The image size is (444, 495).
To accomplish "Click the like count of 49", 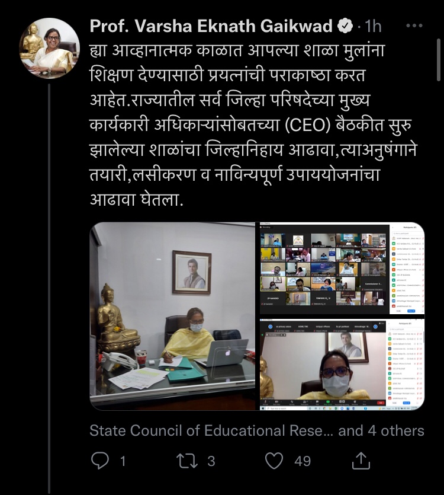I will 303,461.
